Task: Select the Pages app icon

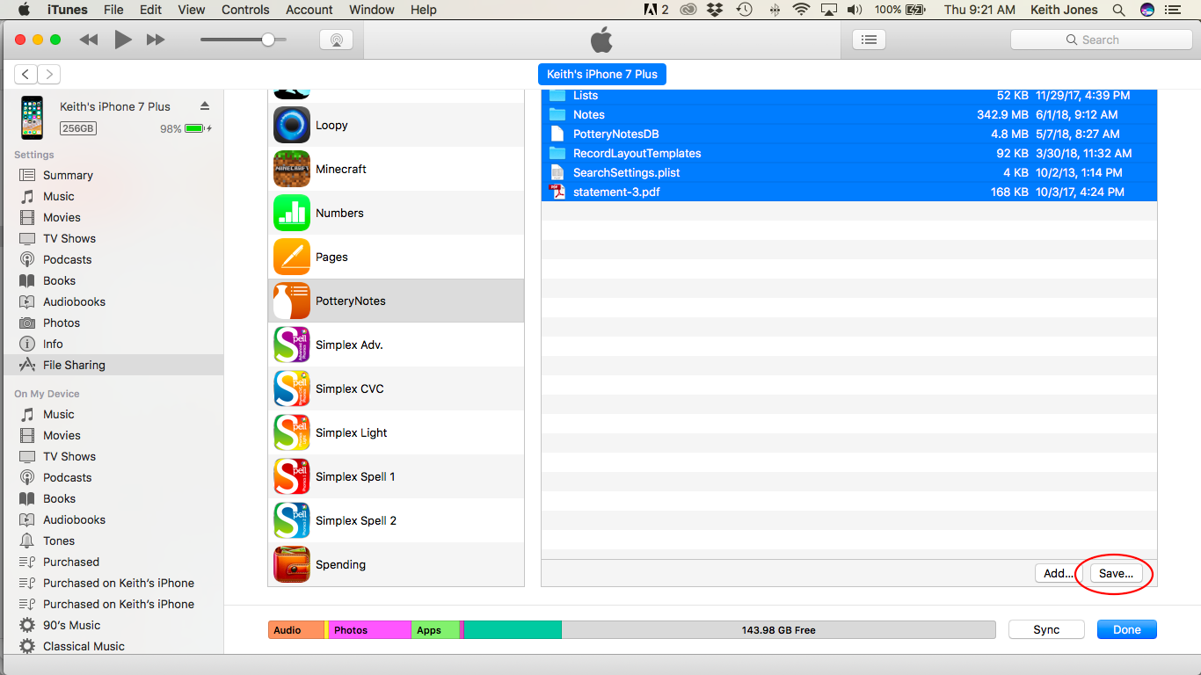Action: (292, 257)
